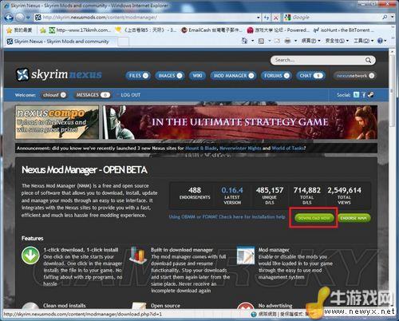Click the green DOWNLOAD NOW button
This screenshot has width=399, height=321.
point(314,218)
